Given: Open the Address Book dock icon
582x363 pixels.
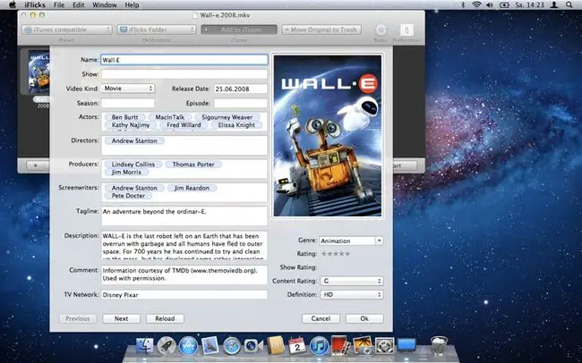Looking at the screenshot, I should [276, 346].
